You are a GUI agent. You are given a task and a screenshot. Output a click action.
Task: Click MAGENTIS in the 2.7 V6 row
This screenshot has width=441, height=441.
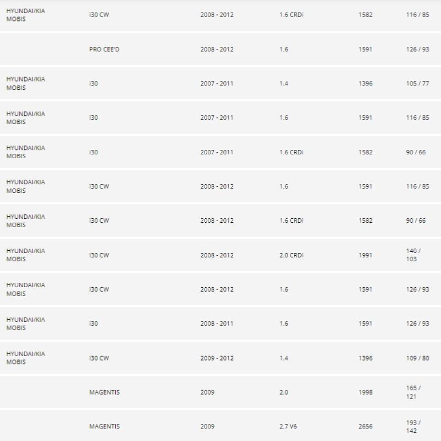(x=104, y=427)
